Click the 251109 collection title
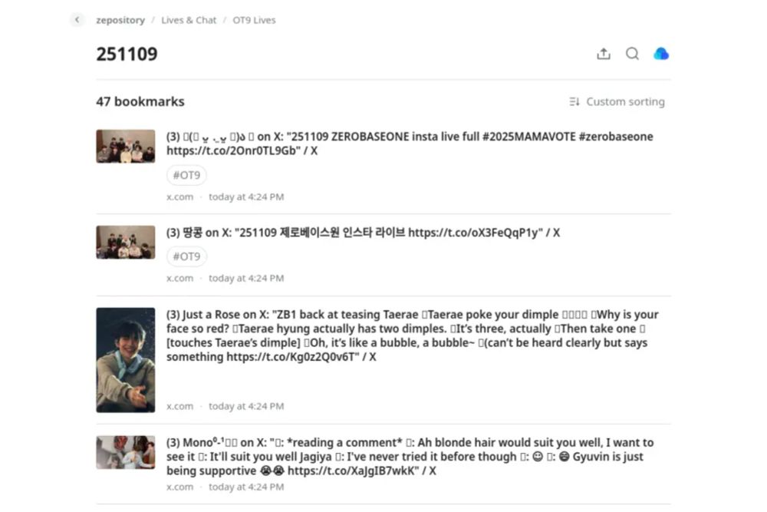 [x=127, y=54]
